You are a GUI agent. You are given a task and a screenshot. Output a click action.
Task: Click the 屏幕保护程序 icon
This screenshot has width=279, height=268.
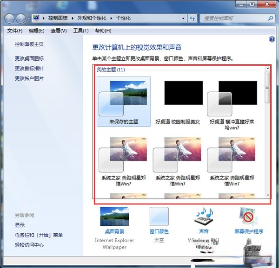pyautogui.click(x=248, y=217)
